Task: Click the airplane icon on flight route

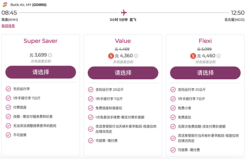Action: pos(124,13)
